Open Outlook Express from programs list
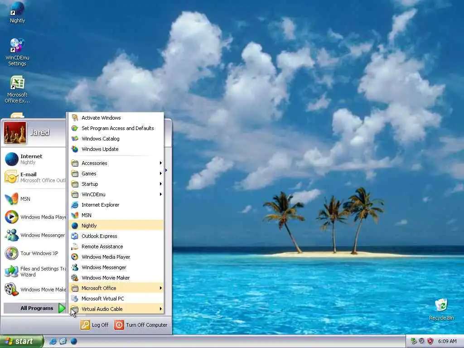This screenshot has width=464, height=348. [116, 236]
